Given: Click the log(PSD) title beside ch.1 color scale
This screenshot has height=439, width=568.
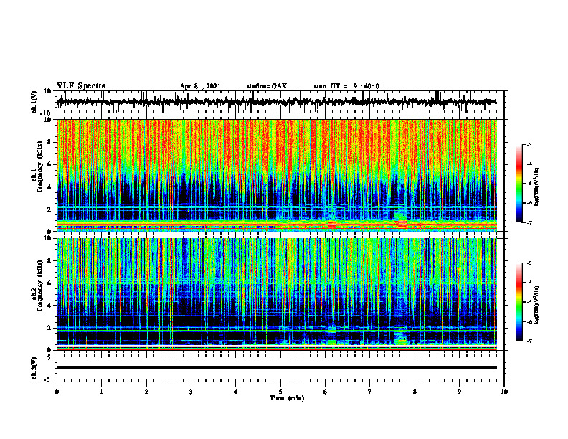Looking at the screenshot, I should click(x=537, y=187).
